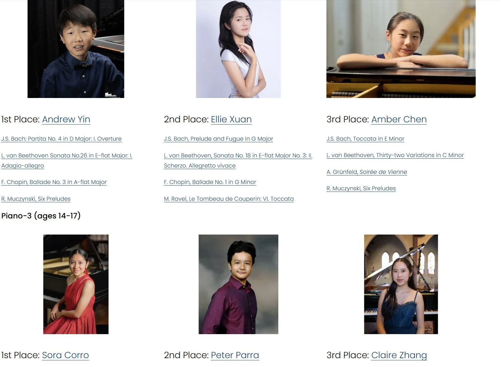Select the photo of boy in bow tie
This screenshot has width=501, height=367.
click(x=76, y=49)
